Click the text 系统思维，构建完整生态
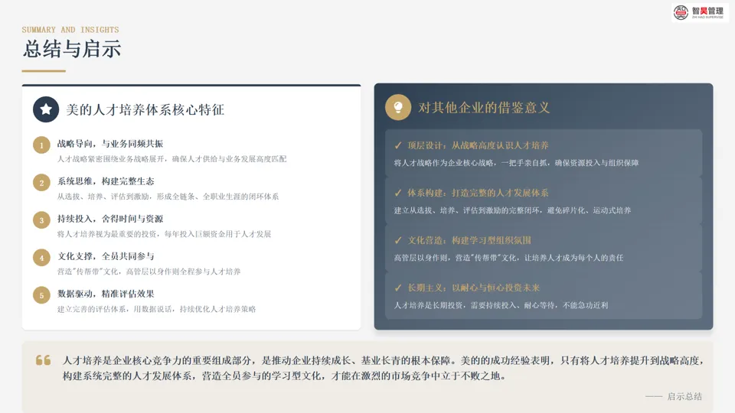 [106, 181]
